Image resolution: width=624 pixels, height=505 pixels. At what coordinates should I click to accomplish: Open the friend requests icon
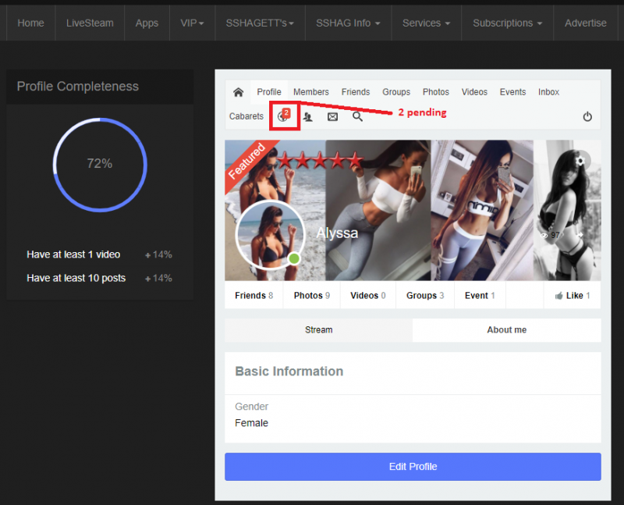[x=308, y=117]
